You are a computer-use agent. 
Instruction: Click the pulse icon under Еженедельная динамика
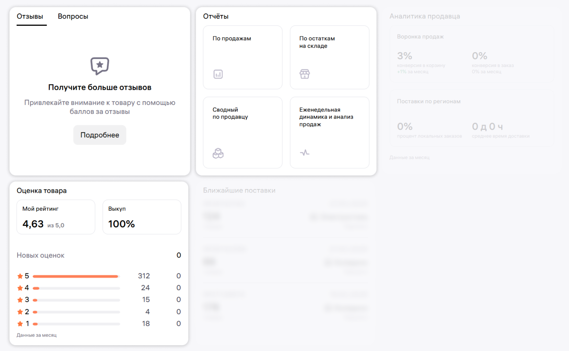[x=305, y=153]
